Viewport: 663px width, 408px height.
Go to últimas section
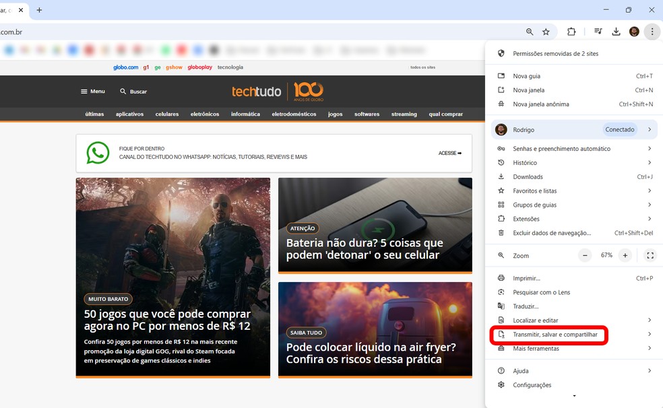[x=94, y=114]
